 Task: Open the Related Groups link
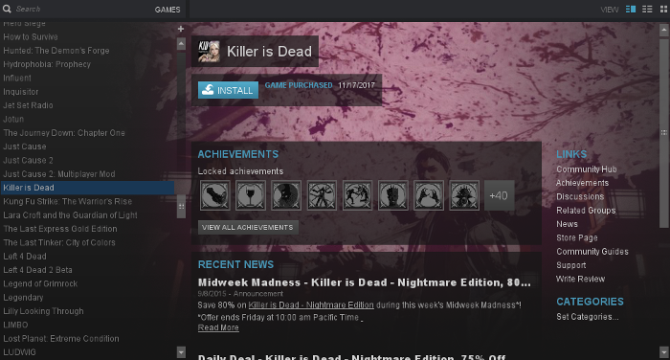coord(586,211)
